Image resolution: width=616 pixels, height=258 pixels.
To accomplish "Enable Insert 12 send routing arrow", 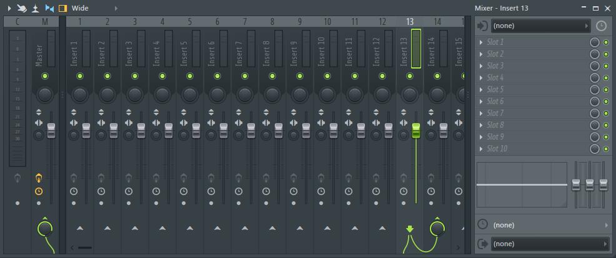I will point(382,228).
